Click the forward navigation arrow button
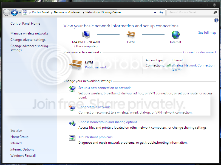The height and width of the screenshot is (165, 221). click(14, 12)
